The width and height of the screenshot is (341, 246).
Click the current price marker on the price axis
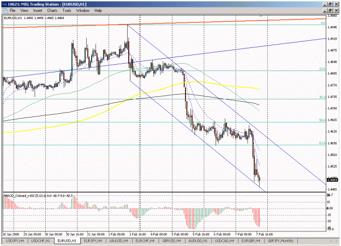pyautogui.click(x=332, y=180)
